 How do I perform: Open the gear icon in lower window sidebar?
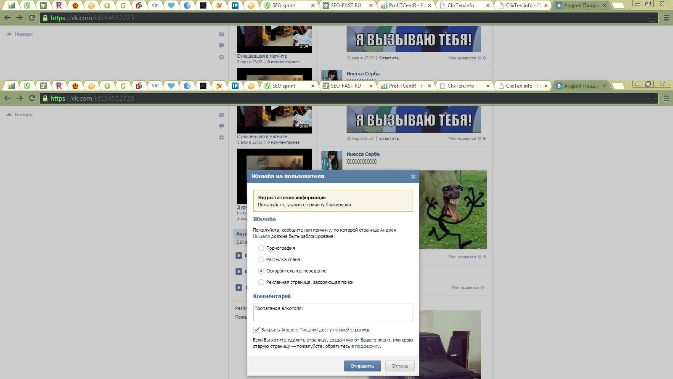click(x=221, y=137)
